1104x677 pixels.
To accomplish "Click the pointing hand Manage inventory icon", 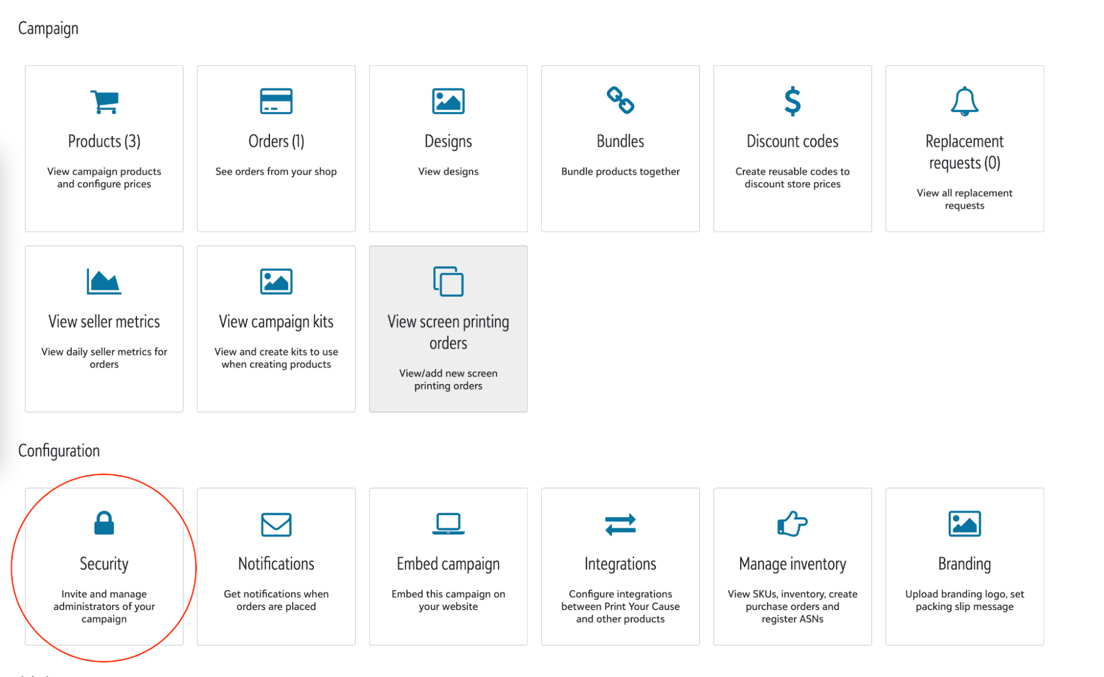I will pos(792,523).
